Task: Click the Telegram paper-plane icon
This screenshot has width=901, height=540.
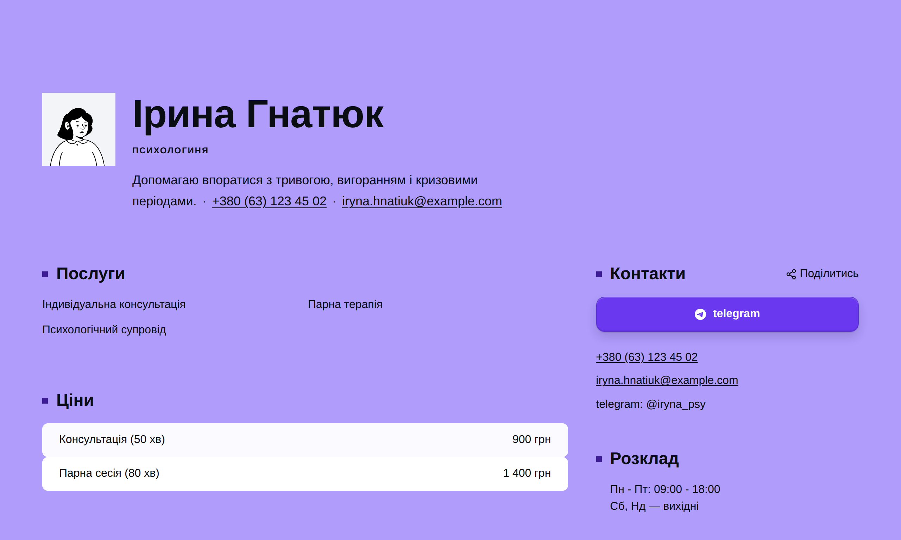Action: tap(700, 314)
